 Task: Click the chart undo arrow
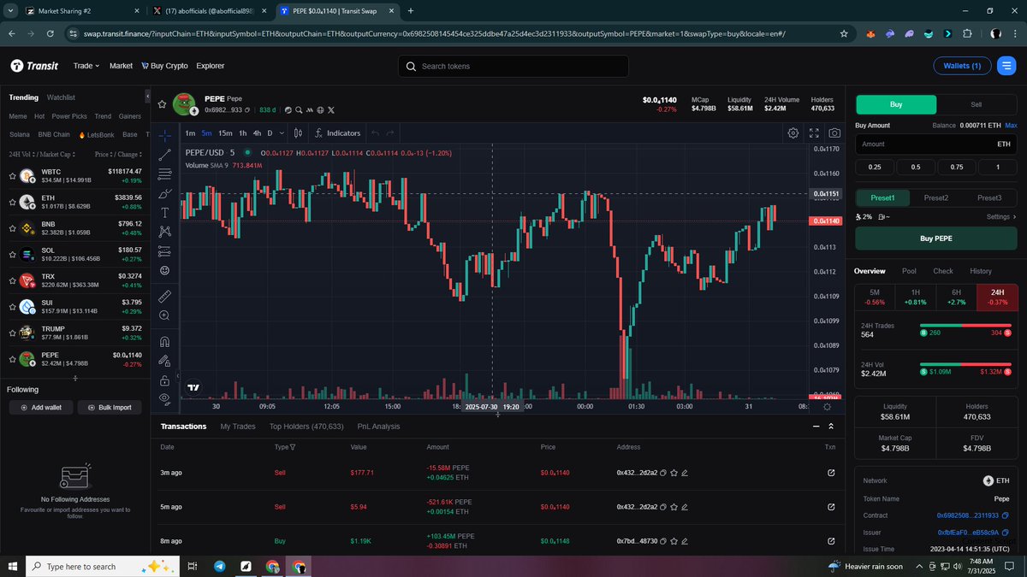375,133
